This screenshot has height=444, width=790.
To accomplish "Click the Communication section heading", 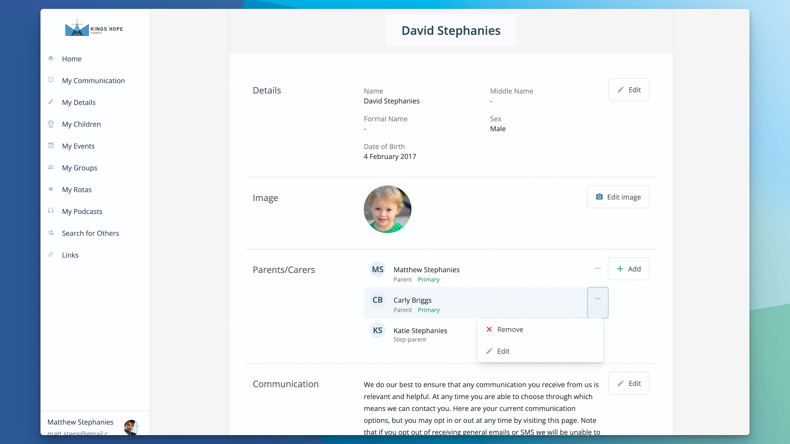I will (286, 384).
